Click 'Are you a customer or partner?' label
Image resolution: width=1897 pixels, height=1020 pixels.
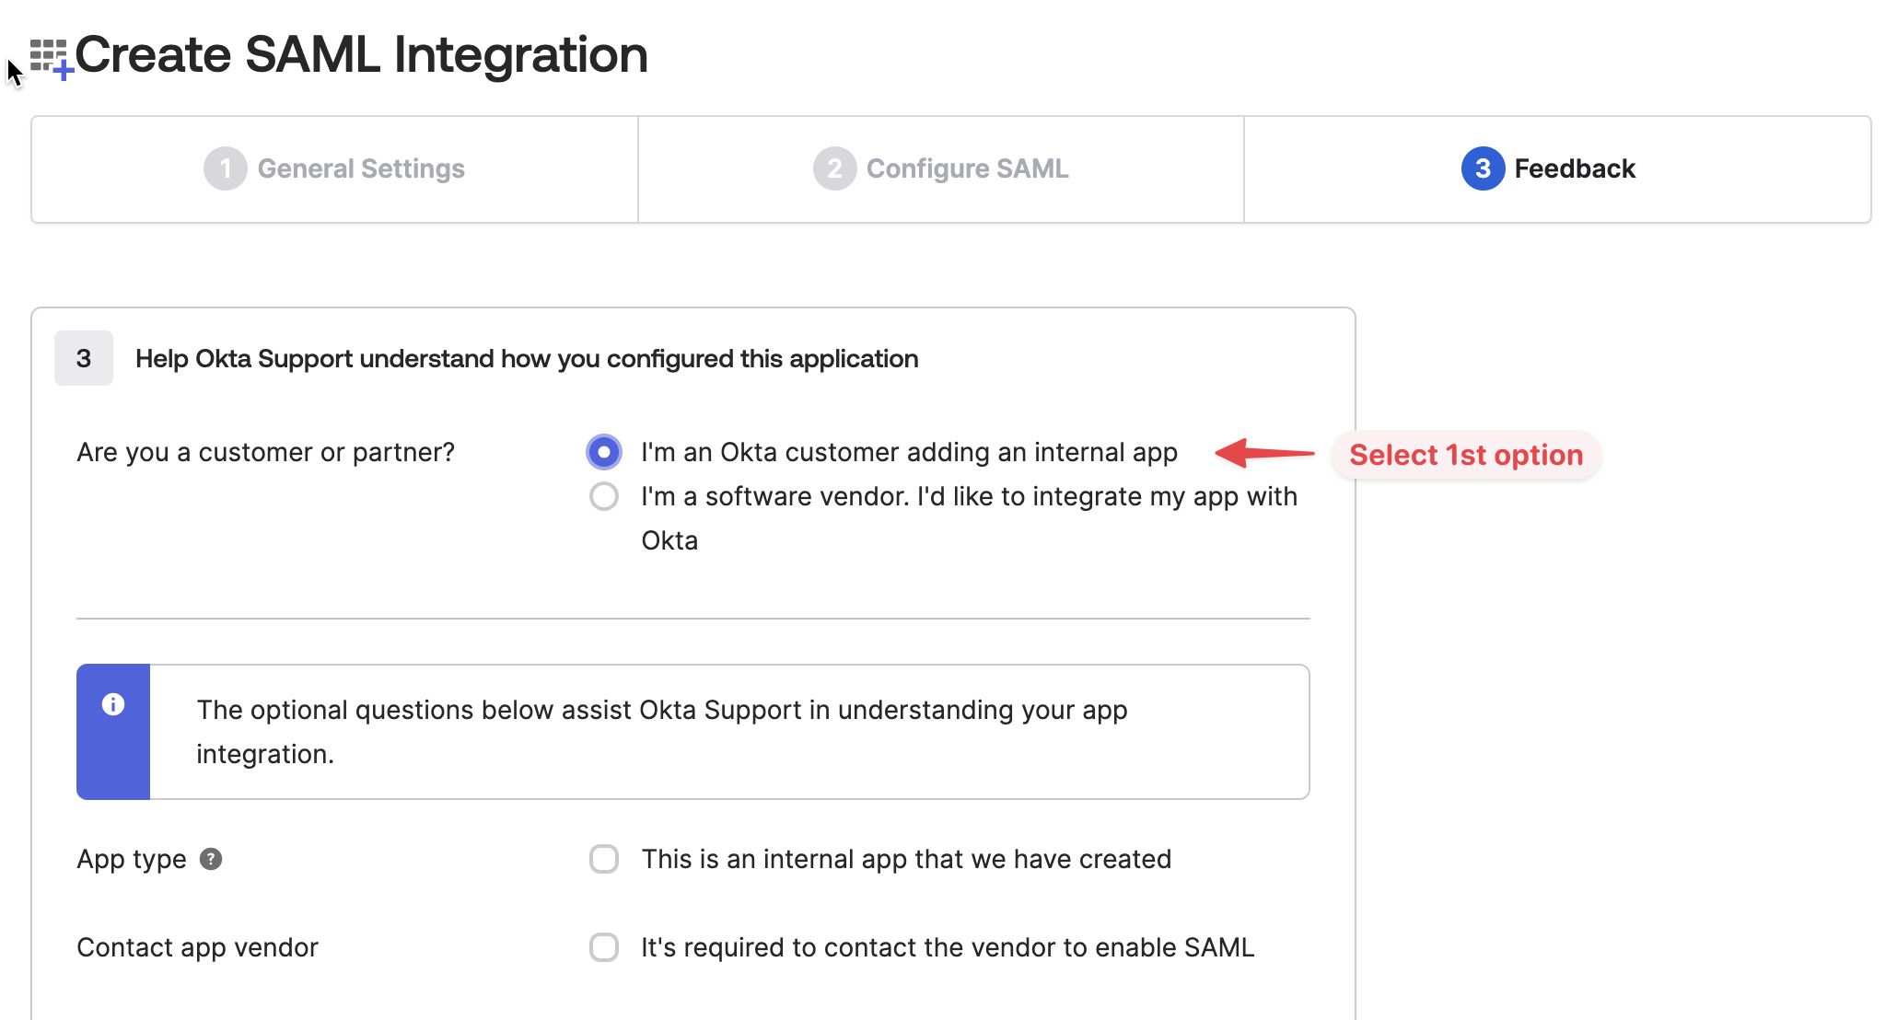pyautogui.click(x=265, y=452)
